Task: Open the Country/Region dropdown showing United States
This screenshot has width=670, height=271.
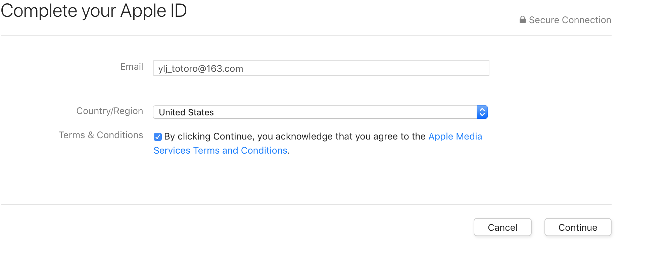Action: tap(320, 112)
